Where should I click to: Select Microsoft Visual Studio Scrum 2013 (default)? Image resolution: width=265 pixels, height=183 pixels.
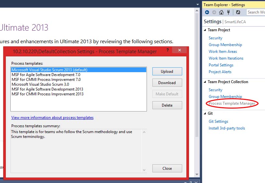pyautogui.click(x=79, y=70)
